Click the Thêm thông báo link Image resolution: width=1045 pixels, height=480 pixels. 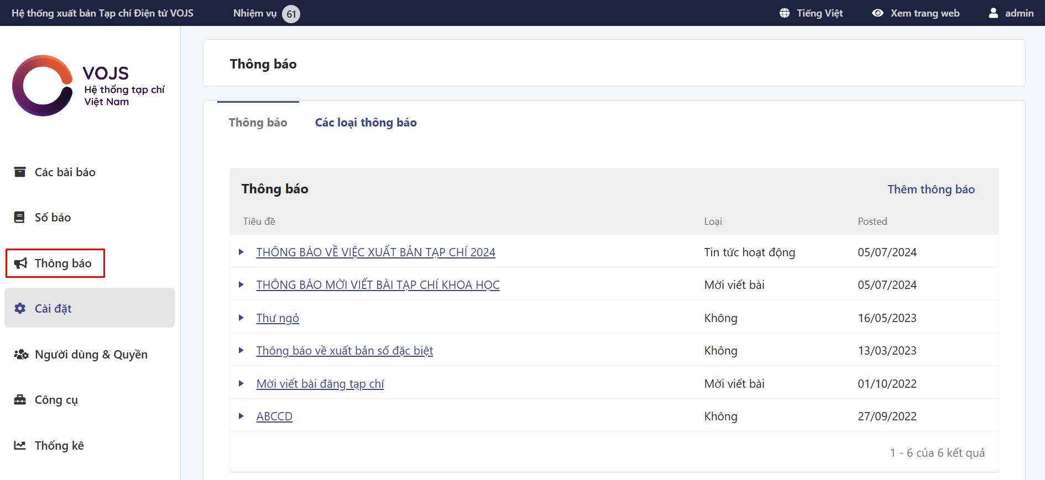tap(931, 189)
